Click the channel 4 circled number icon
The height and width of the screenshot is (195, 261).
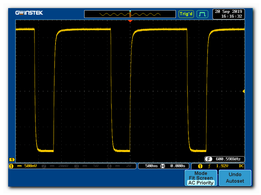[109, 166]
